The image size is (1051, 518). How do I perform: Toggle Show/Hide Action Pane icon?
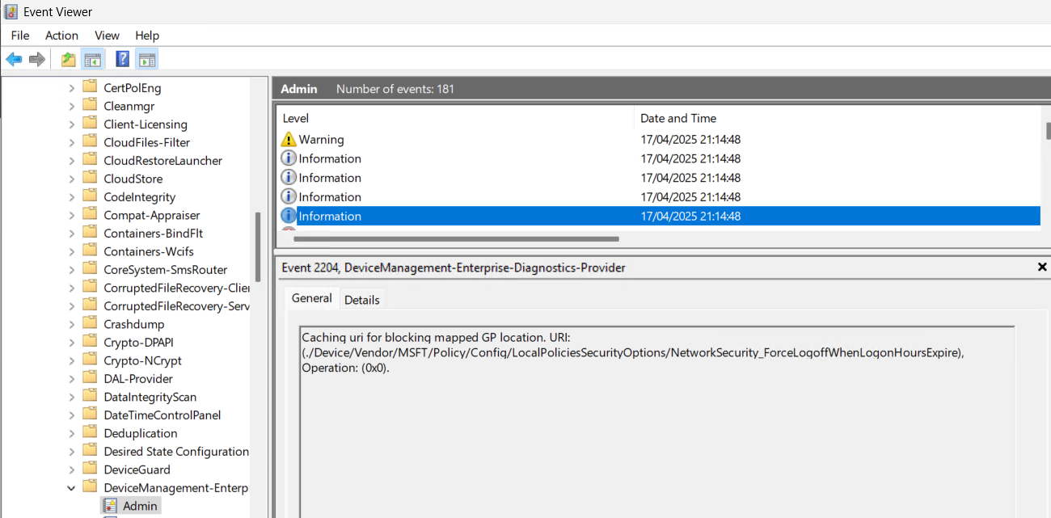click(146, 59)
